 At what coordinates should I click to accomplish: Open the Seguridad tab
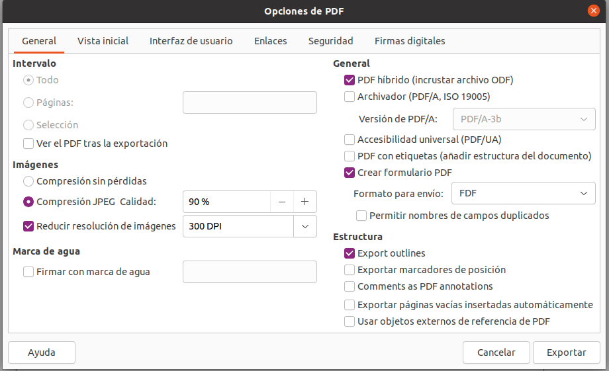tap(330, 41)
